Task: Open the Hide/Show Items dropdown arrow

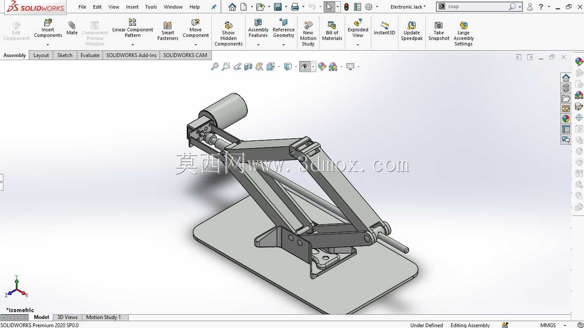Action: (x=313, y=67)
